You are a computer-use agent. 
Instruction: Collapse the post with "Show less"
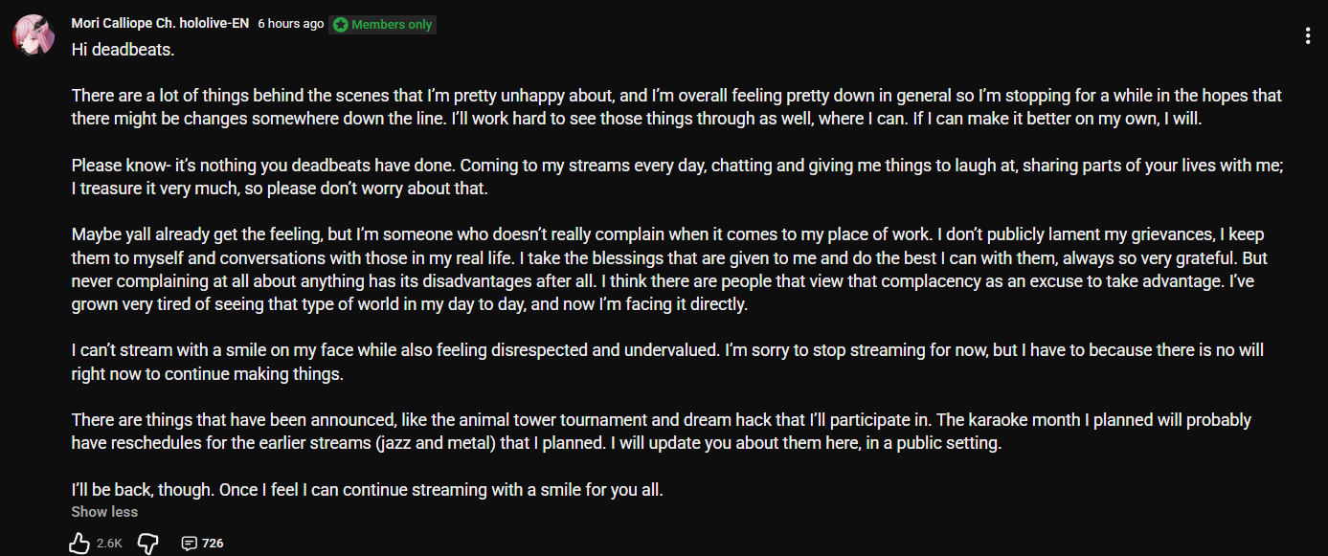(104, 512)
